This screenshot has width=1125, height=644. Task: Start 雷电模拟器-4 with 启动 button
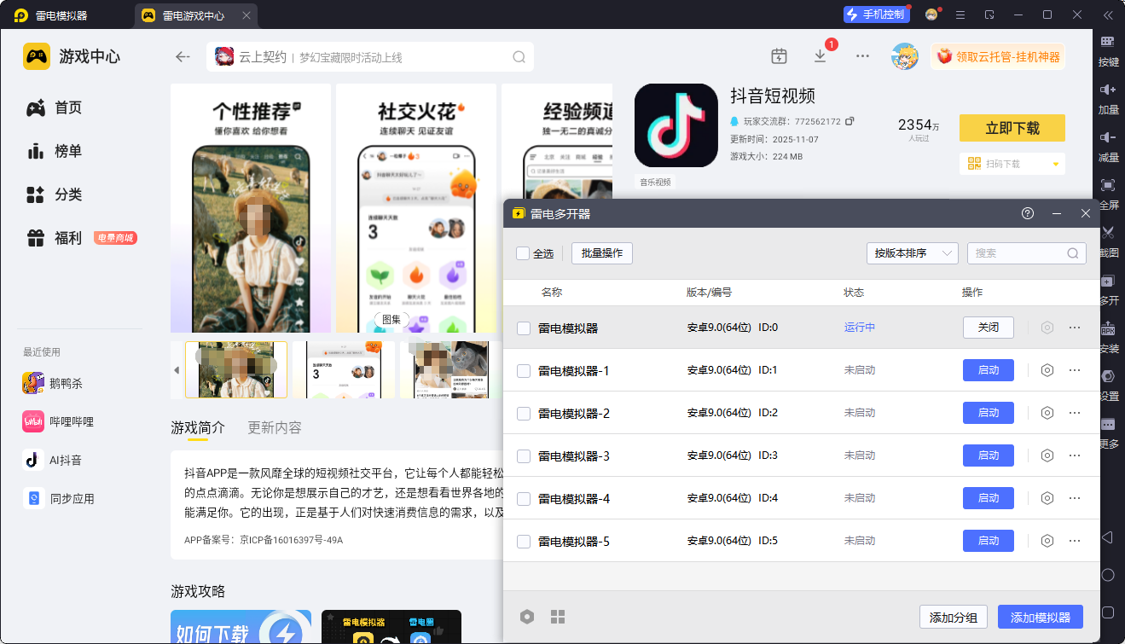click(988, 498)
